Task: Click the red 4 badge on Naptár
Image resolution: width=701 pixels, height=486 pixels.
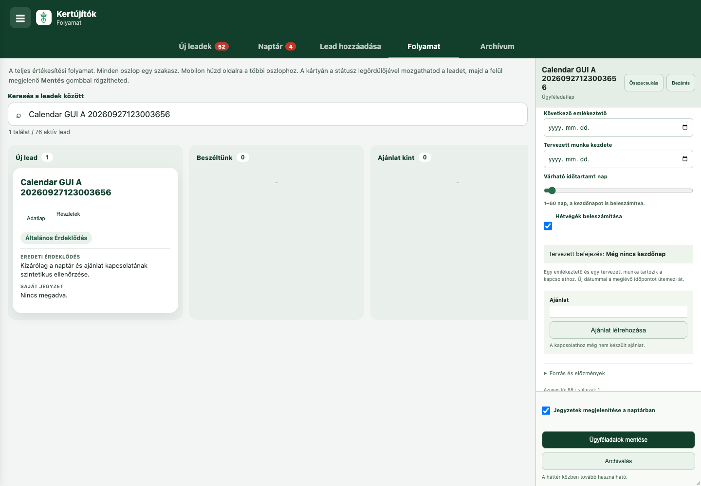Action: 291,47
